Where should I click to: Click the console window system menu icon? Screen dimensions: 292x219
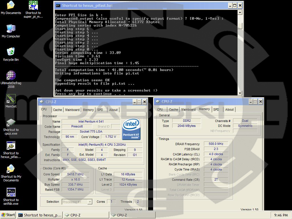pos(58,5)
